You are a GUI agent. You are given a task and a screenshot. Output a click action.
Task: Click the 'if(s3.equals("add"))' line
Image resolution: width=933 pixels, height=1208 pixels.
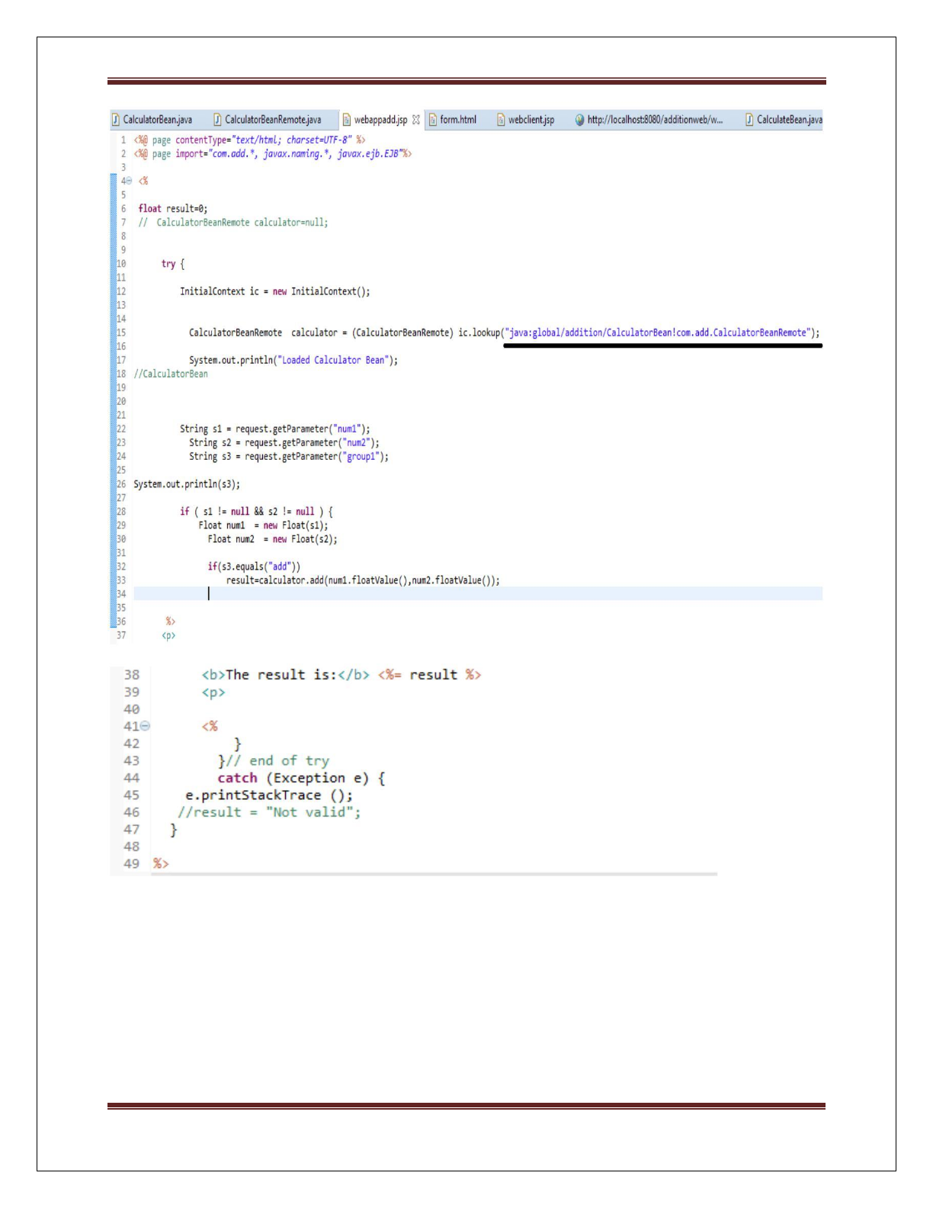click(255, 567)
